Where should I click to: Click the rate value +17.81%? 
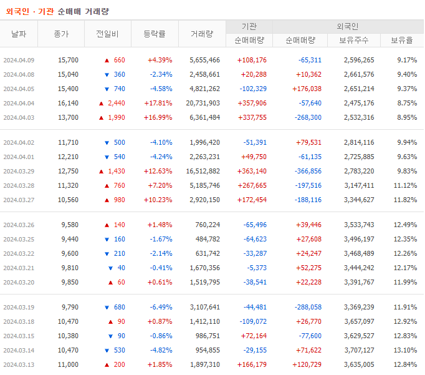click(158, 103)
